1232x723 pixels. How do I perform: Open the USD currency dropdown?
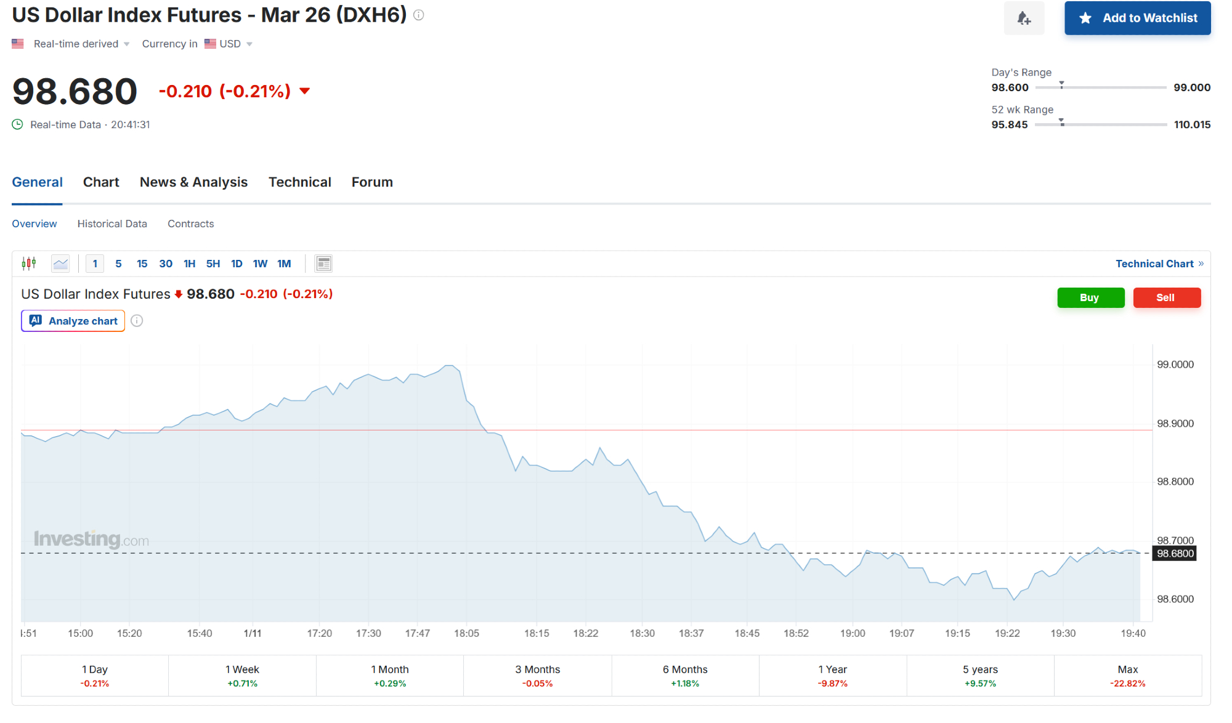[x=229, y=44]
